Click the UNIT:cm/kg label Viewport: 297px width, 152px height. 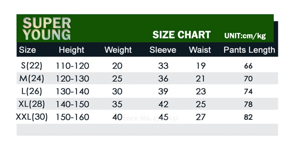[245, 36]
